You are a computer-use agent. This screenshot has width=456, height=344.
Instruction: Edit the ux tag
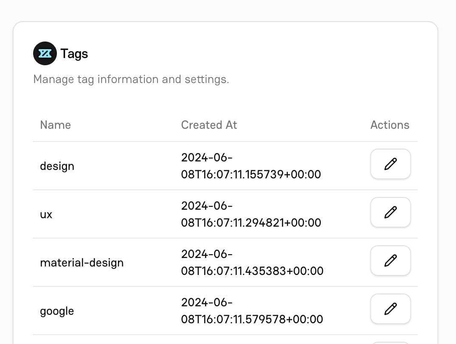click(390, 212)
